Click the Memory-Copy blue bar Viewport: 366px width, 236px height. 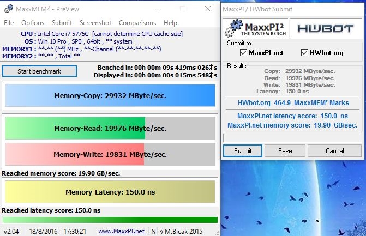(110, 95)
